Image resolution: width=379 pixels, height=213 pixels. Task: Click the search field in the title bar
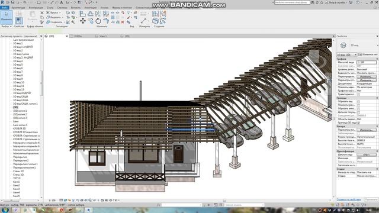point(292,2)
